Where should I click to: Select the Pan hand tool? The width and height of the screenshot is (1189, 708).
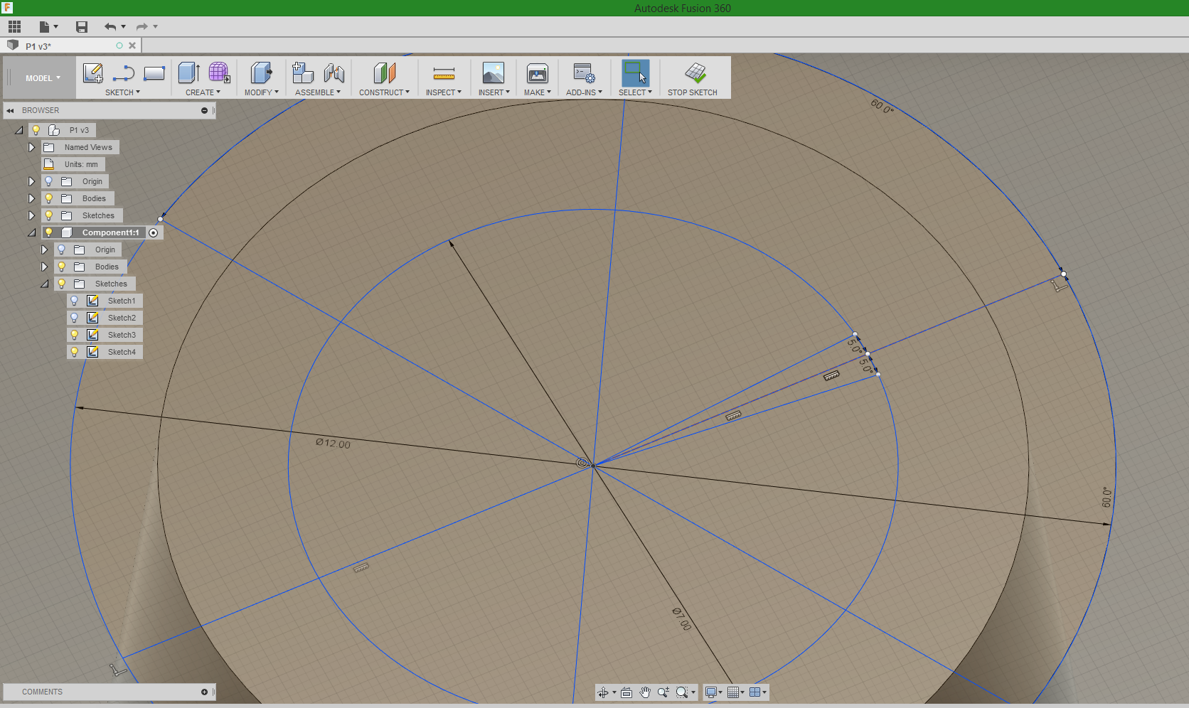pos(645,692)
